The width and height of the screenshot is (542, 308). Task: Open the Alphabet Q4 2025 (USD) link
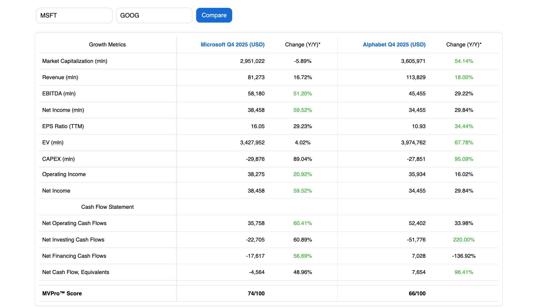click(x=394, y=45)
